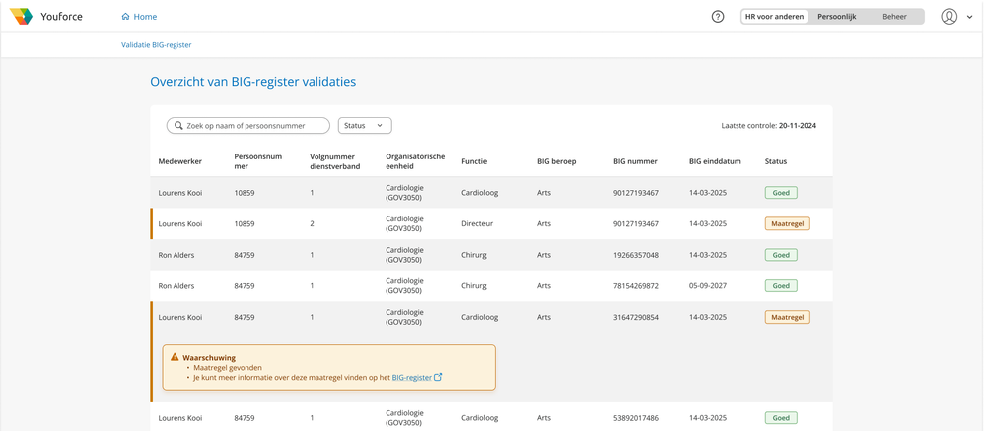This screenshot has width=984, height=431.
Task: Sort by the BIG einddatum column header
Action: [x=715, y=161]
